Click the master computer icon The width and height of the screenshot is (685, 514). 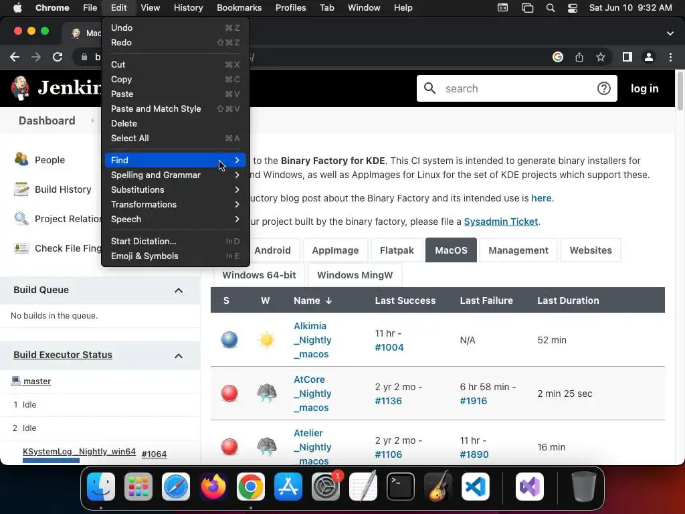pyautogui.click(x=16, y=381)
